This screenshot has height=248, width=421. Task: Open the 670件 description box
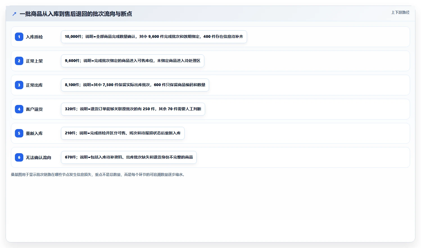coord(129,157)
